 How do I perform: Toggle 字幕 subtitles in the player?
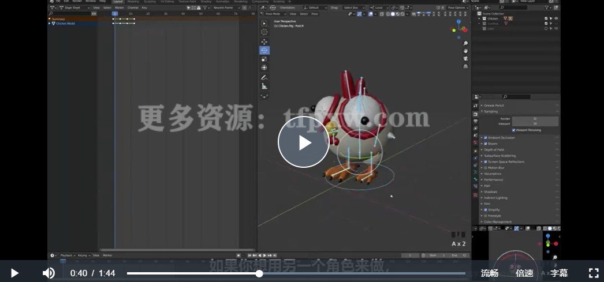(559, 273)
